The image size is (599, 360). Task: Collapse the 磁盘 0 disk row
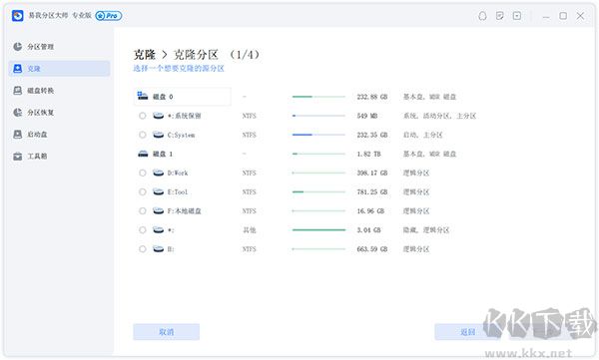(x=183, y=97)
